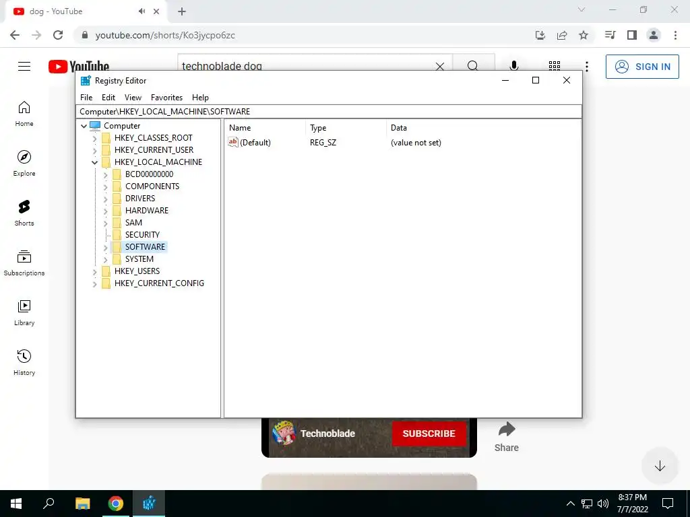Open Chrome from the taskbar
Viewport: 690px width, 517px height.
pyautogui.click(x=116, y=504)
